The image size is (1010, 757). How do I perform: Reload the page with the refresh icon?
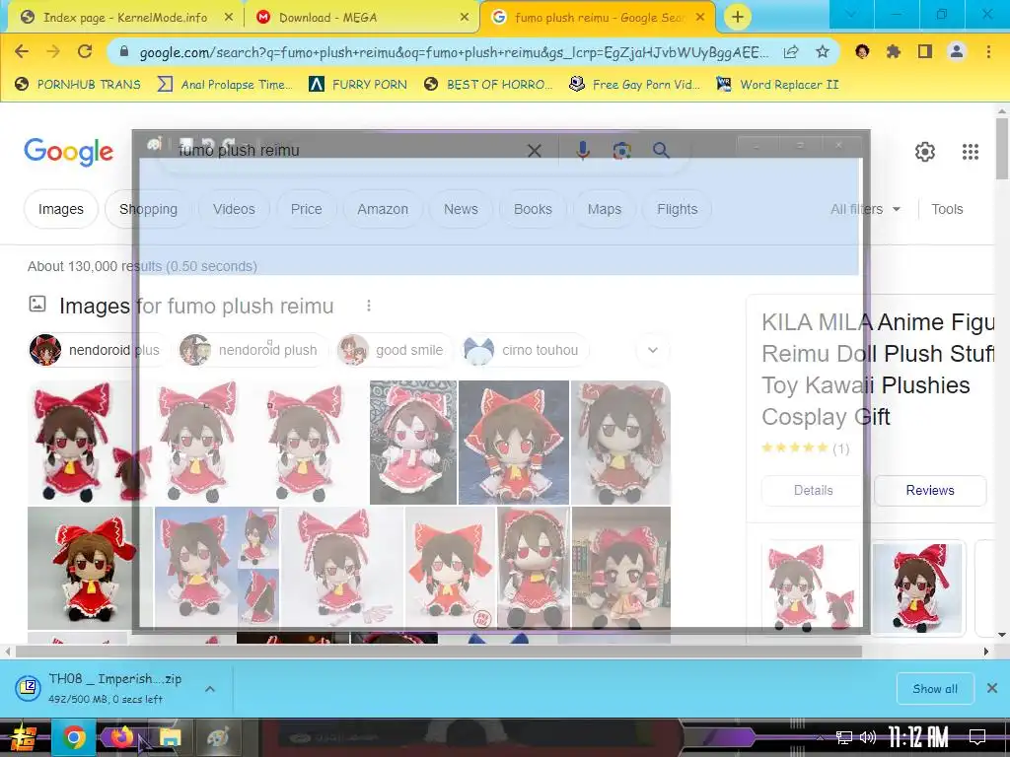(85, 51)
